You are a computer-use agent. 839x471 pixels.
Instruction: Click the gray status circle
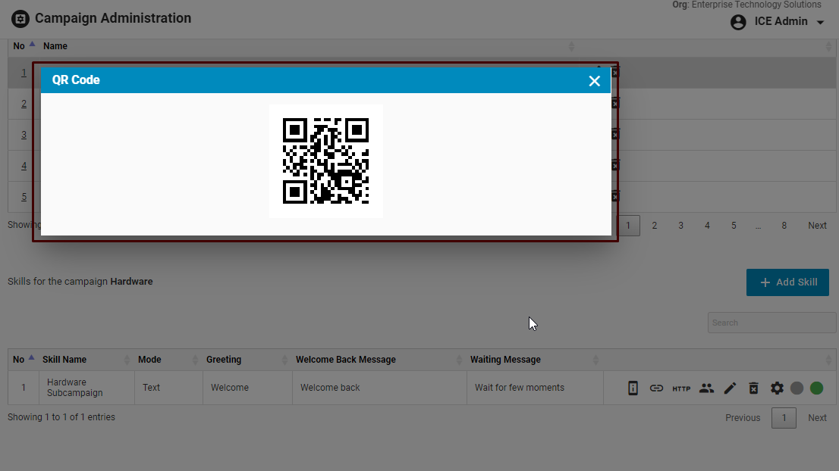(797, 388)
